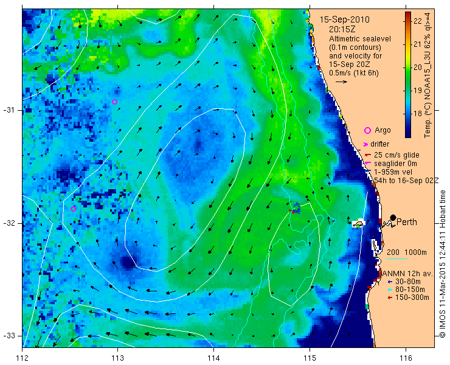Click the cyan 200 1000m isobath legend line
Image resolution: width=450 pixels, height=365 pixels.
[x=397, y=259]
